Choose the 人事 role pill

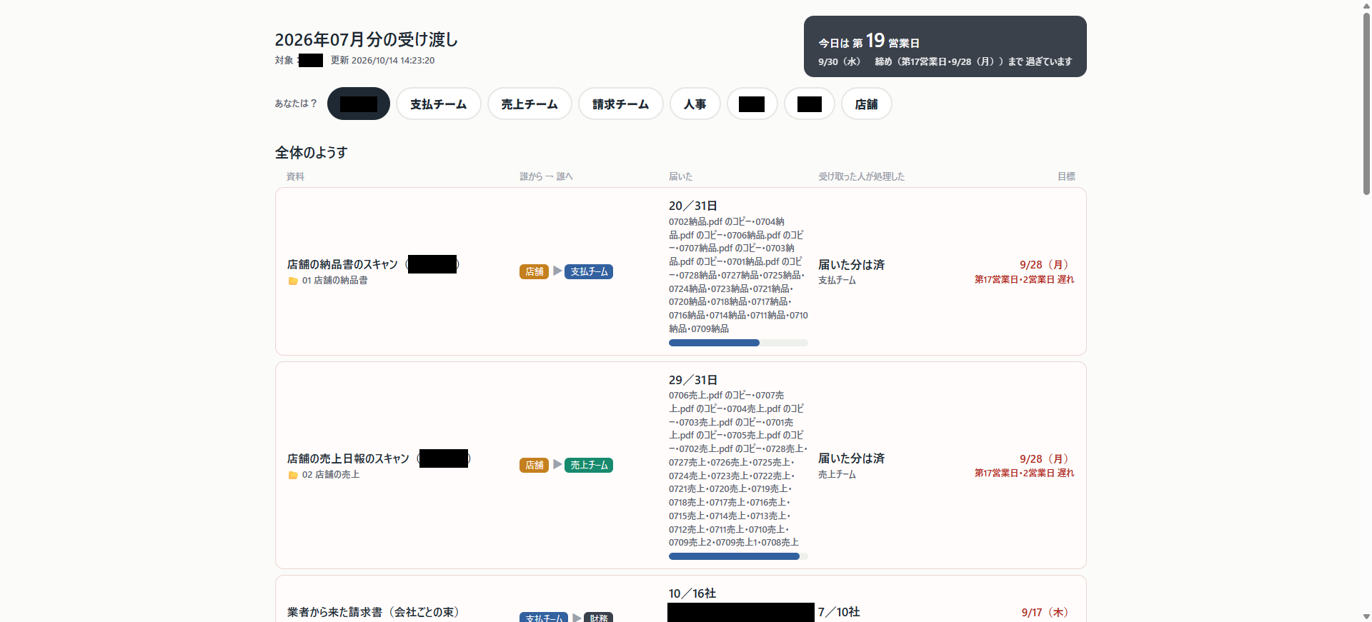coord(695,104)
